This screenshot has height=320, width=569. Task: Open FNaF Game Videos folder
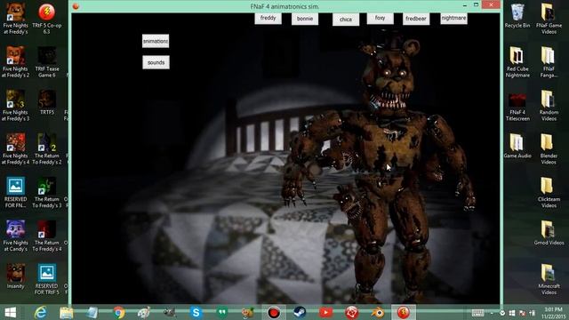pos(549,18)
